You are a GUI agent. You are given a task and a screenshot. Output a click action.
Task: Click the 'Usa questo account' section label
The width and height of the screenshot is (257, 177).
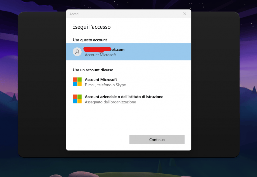(90, 40)
